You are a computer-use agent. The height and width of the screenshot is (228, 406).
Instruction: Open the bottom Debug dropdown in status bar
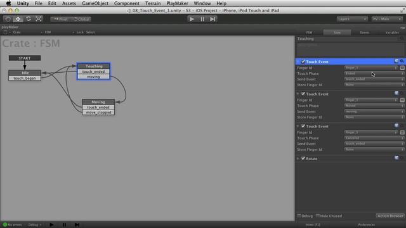pos(34,225)
